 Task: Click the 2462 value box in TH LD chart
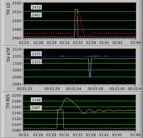36,15
